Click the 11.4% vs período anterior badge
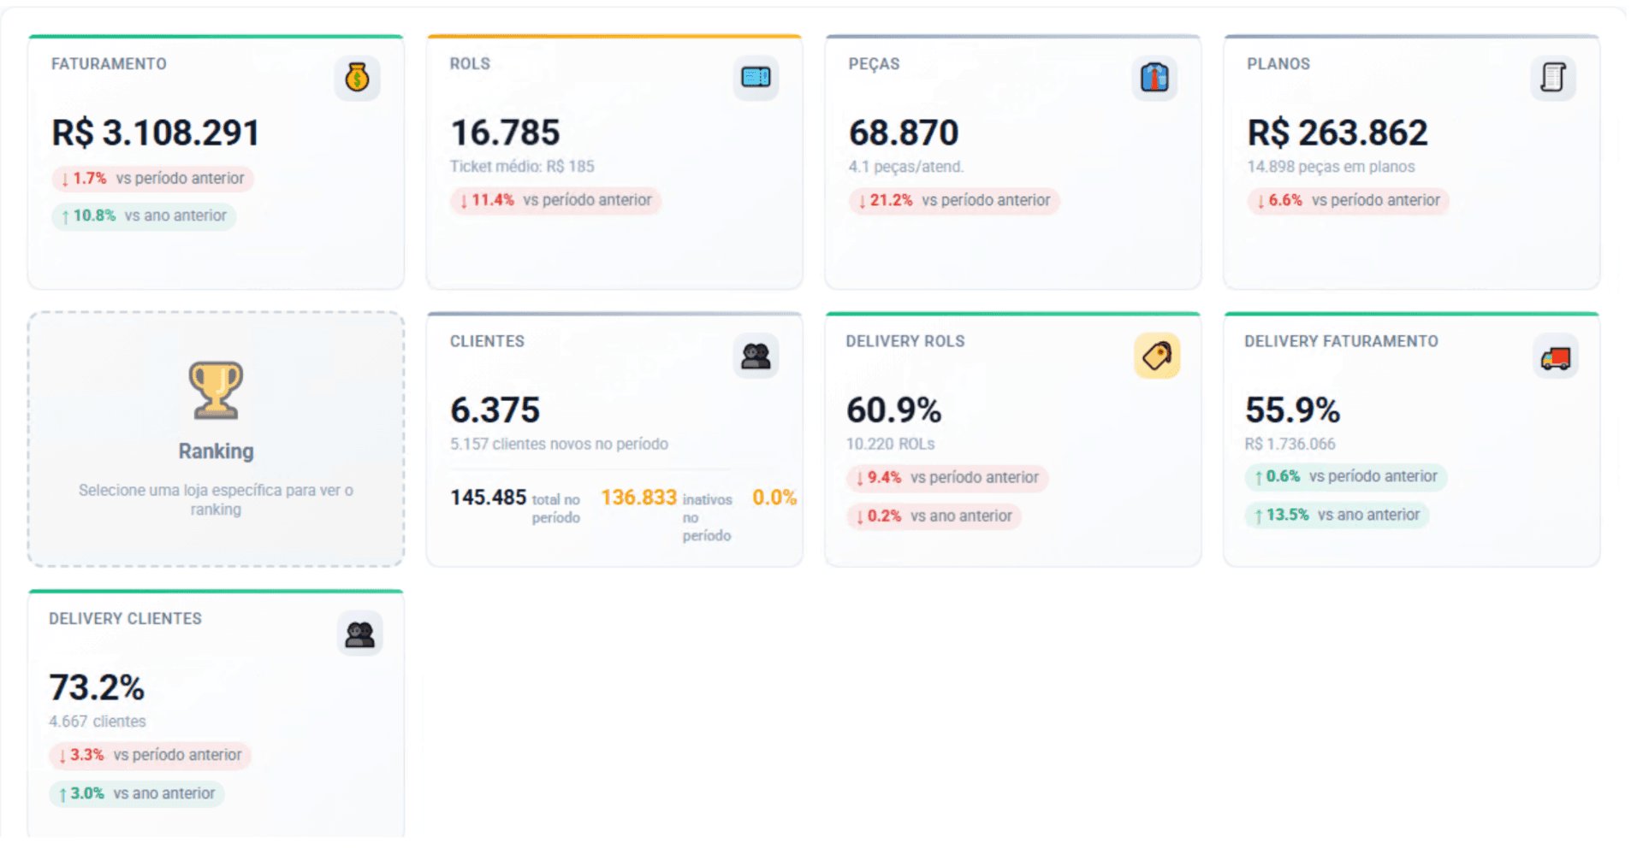1643x849 pixels. coord(555,200)
